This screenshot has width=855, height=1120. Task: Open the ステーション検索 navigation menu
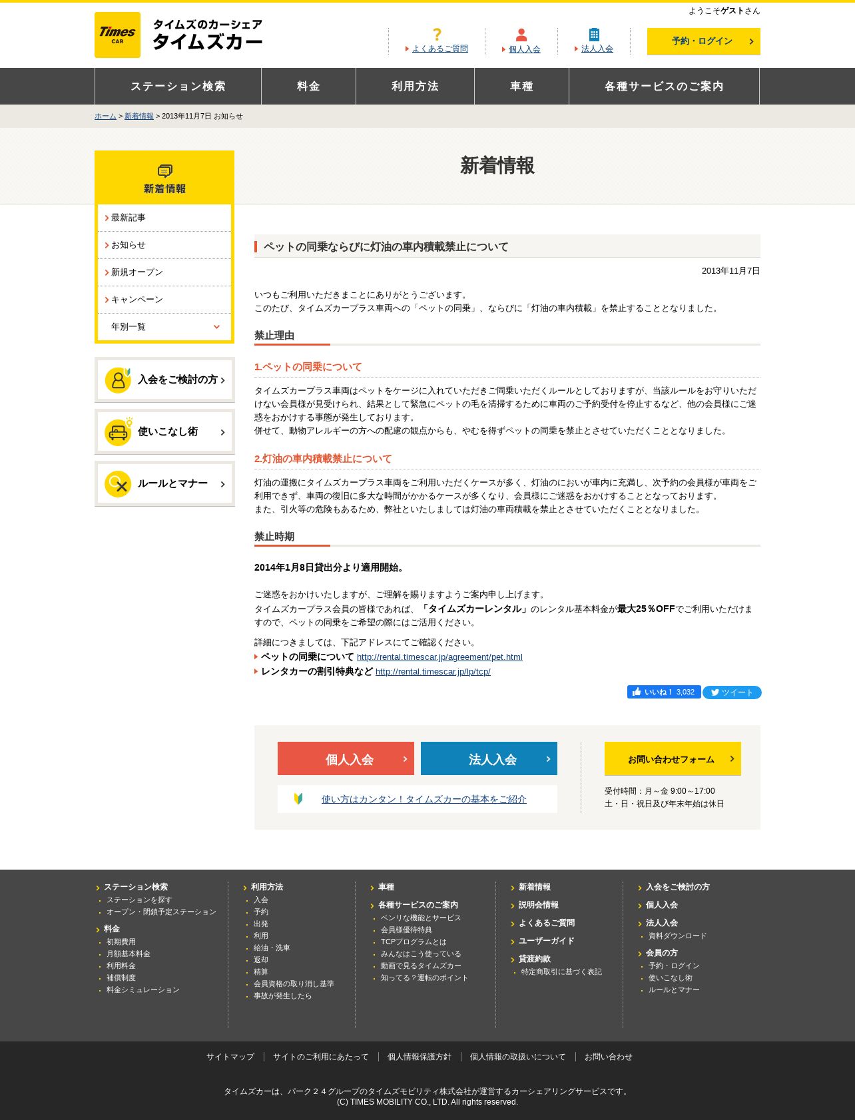178,87
